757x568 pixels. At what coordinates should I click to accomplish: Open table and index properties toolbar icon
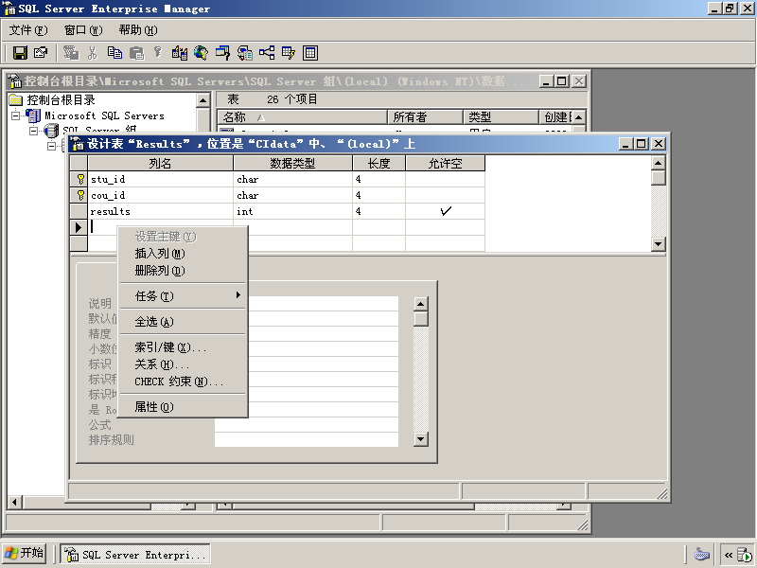41,53
